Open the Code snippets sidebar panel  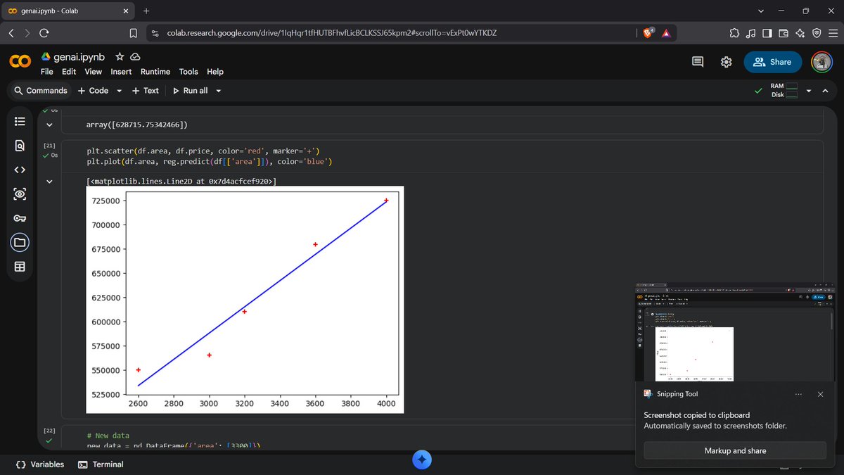click(x=20, y=170)
